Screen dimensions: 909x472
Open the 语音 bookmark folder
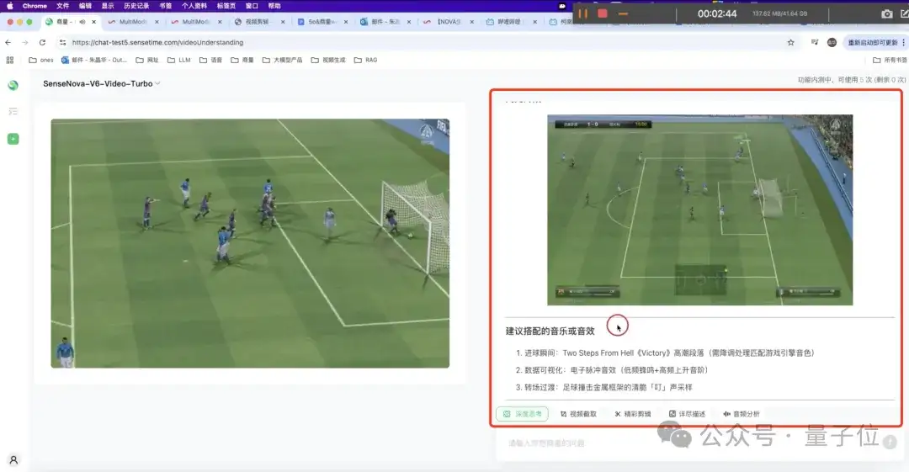click(x=210, y=60)
